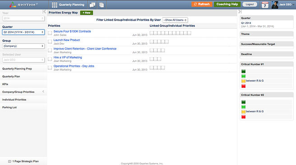Screen dimensions: 296x165
Task: Click dark green swatch in Critical Number #1
Action: click(244, 71)
